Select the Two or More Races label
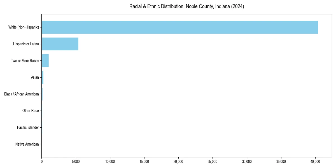The image size is (336, 168). tap(25, 60)
